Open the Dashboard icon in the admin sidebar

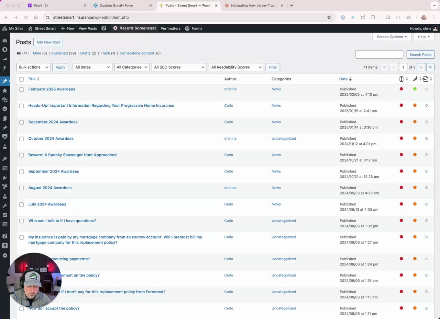[5, 40]
